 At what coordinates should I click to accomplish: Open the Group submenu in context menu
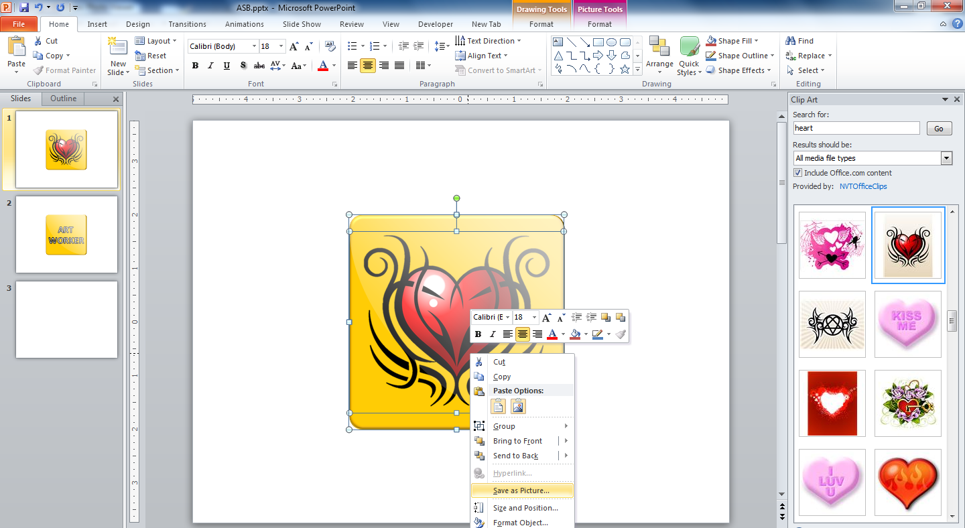coord(522,426)
